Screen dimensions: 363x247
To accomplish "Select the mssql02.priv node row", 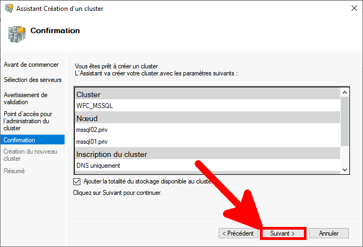I will click(x=208, y=130).
